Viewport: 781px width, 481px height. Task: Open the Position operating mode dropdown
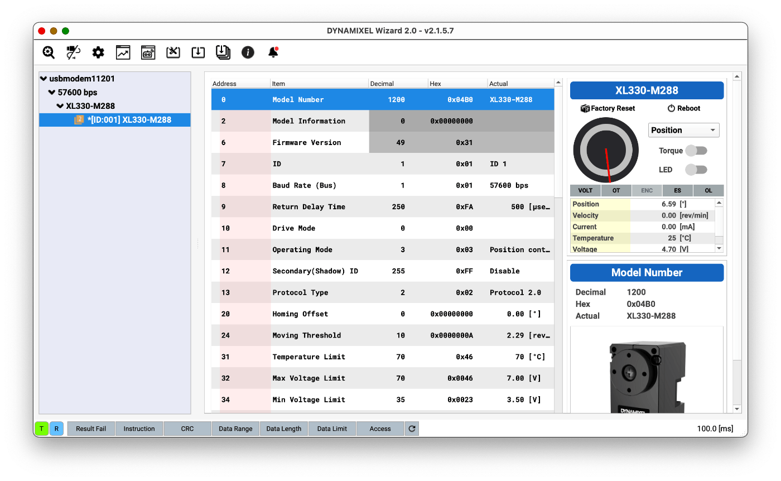point(684,130)
